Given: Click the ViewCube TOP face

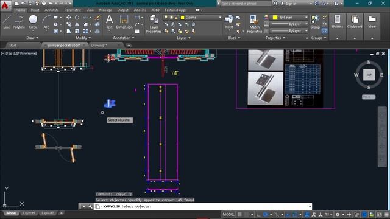Looking at the screenshot, I should point(369,75).
